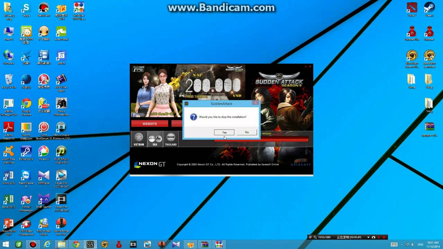The image size is (443, 249).
Task: Open Bandicam desktop shortcut
Action: 44,10
